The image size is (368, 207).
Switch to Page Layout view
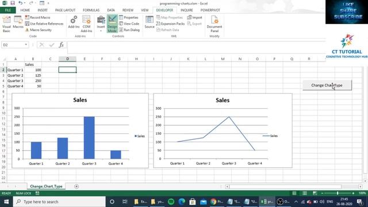click(305, 193)
